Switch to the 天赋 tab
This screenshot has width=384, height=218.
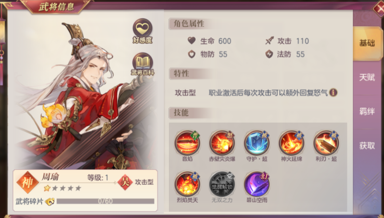tap(367, 77)
